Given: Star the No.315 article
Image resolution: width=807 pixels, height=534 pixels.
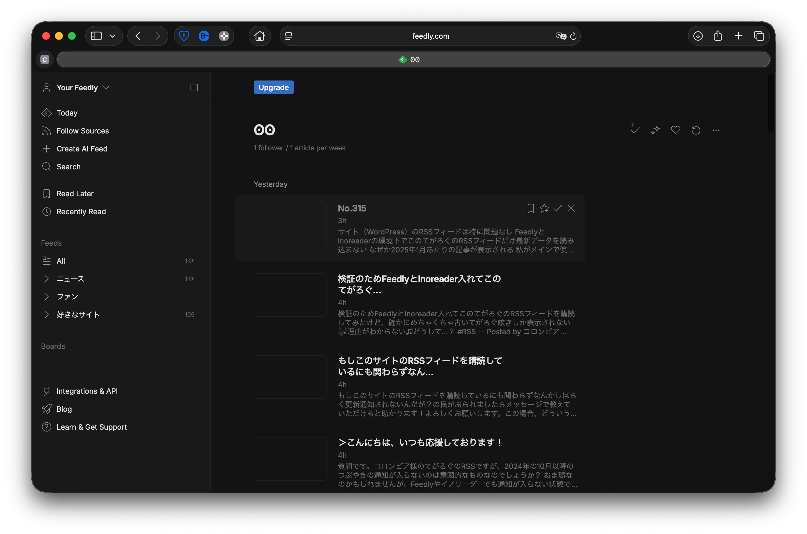Looking at the screenshot, I should pyautogui.click(x=544, y=208).
